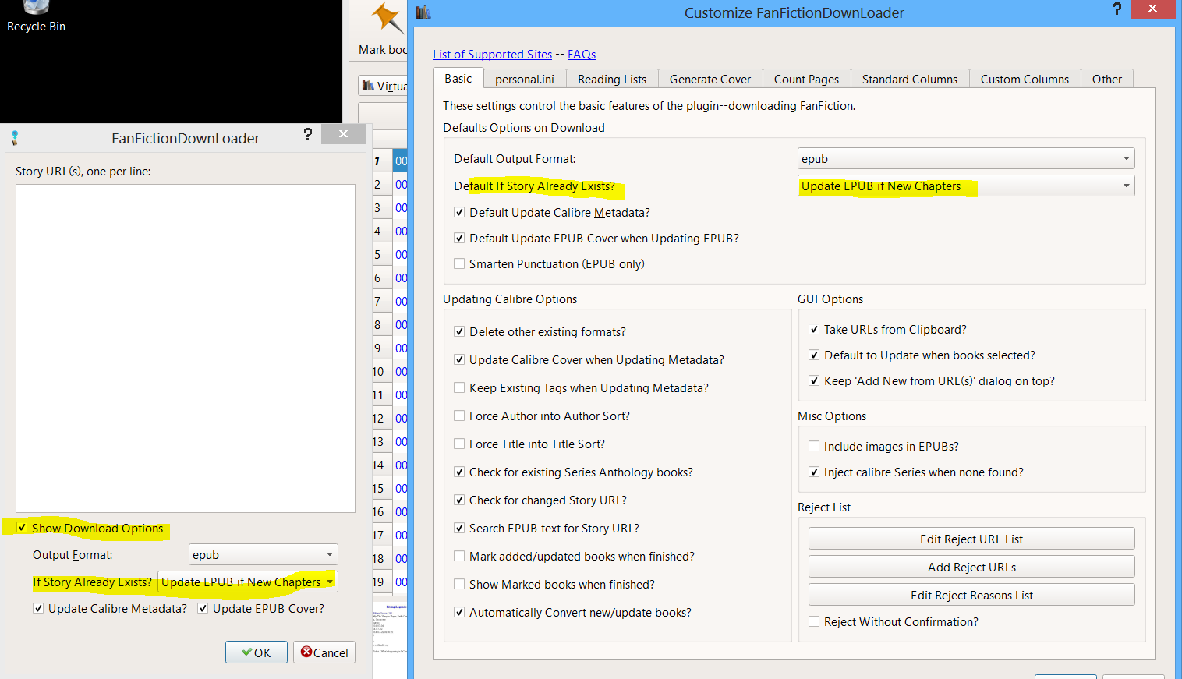Open Output Format dropdown in download dialog
The image size is (1182, 679).
[264, 554]
